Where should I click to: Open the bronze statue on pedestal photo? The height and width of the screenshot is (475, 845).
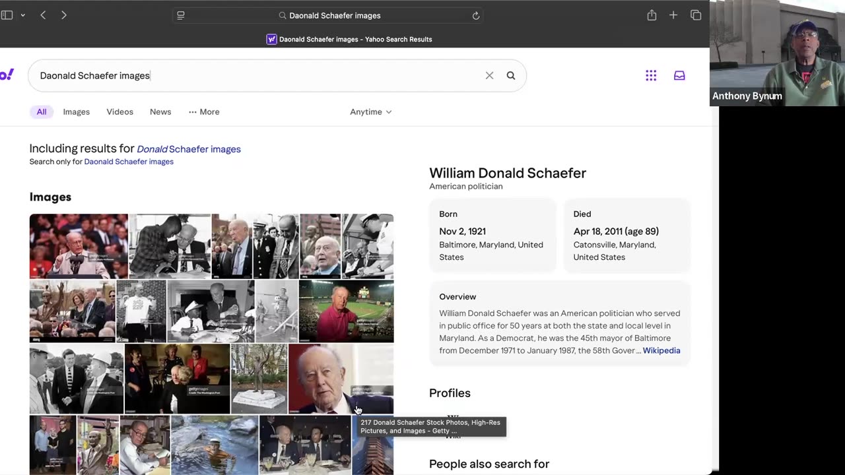259,379
